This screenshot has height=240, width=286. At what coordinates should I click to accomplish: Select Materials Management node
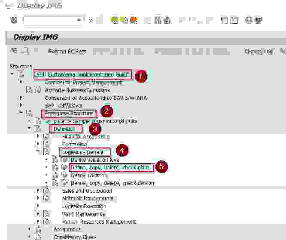(x=88, y=198)
